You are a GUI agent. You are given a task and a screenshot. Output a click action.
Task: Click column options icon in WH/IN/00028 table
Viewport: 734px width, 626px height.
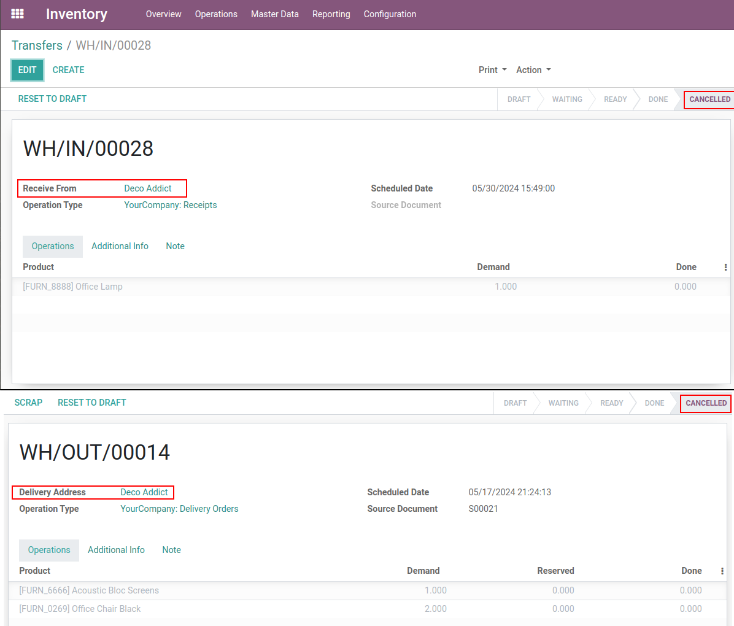click(x=725, y=267)
